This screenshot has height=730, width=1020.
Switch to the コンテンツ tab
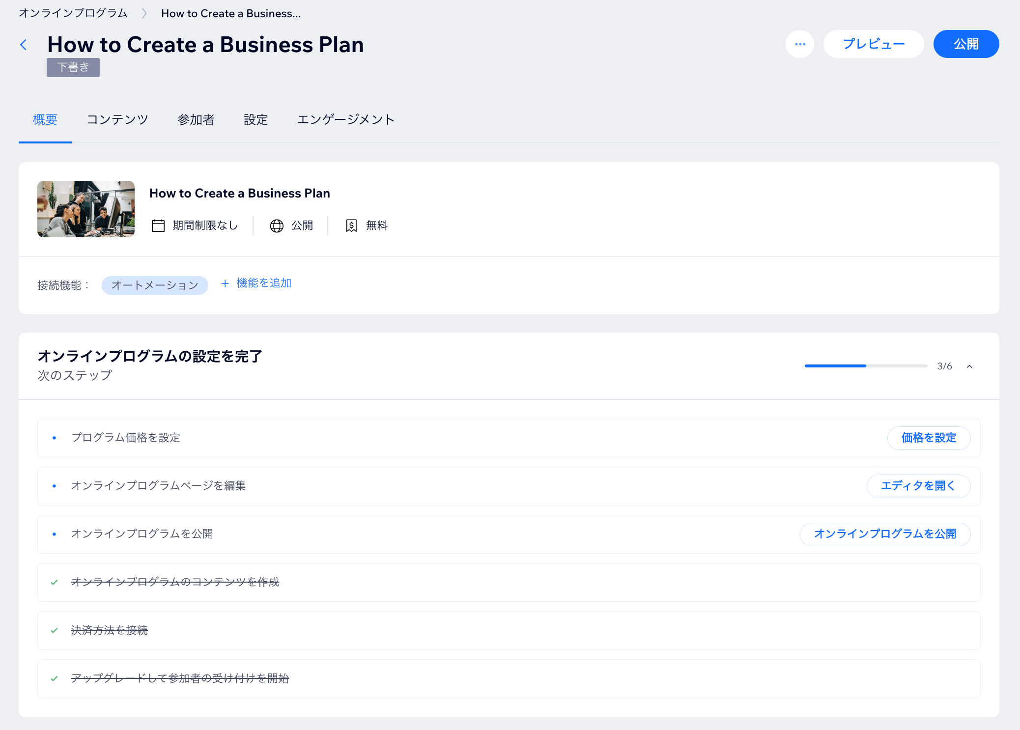[x=117, y=120]
